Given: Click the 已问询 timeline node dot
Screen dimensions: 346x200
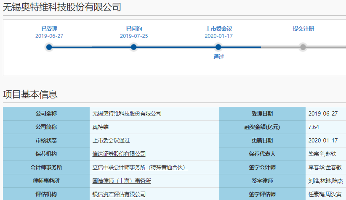Looking at the screenshot, I should (x=134, y=47).
